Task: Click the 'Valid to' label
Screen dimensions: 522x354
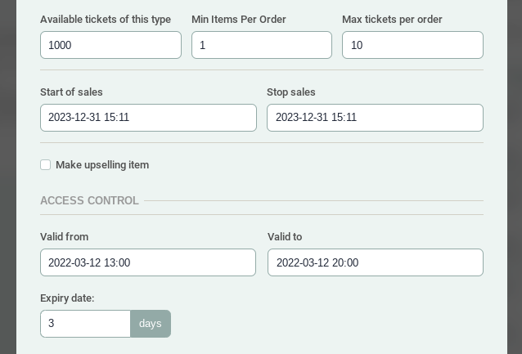Action: click(x=285, y=237)
